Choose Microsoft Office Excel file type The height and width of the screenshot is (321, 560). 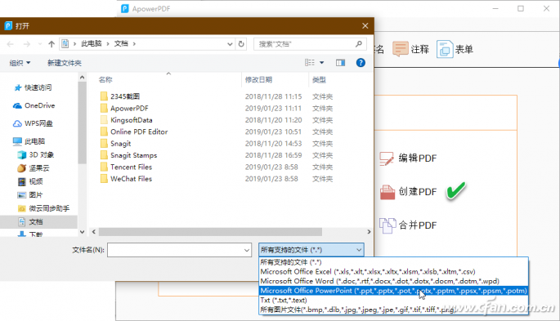coord(393,272)
